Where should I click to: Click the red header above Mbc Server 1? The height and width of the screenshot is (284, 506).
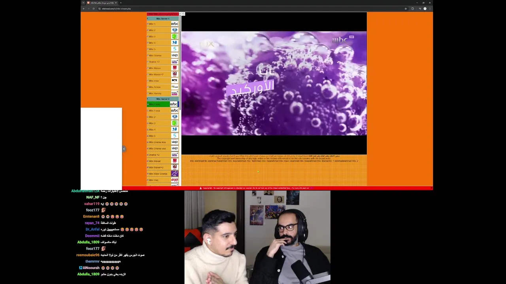(162, 14)
